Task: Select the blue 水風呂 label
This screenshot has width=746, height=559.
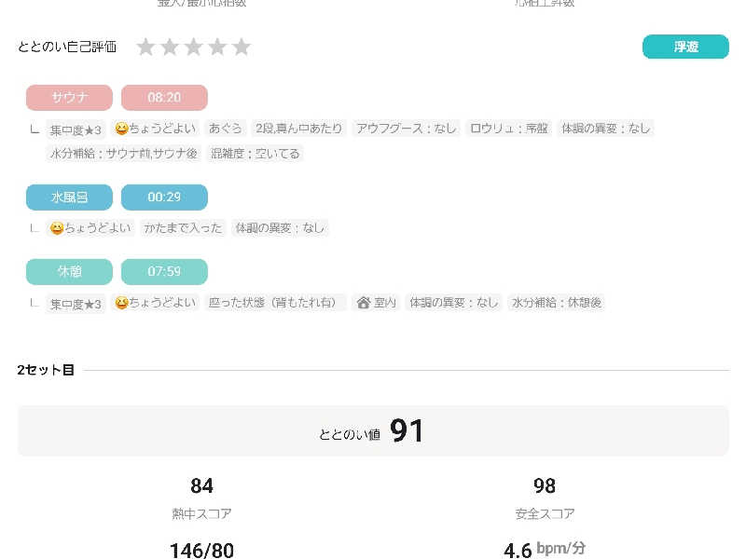Action: point(69,198)
